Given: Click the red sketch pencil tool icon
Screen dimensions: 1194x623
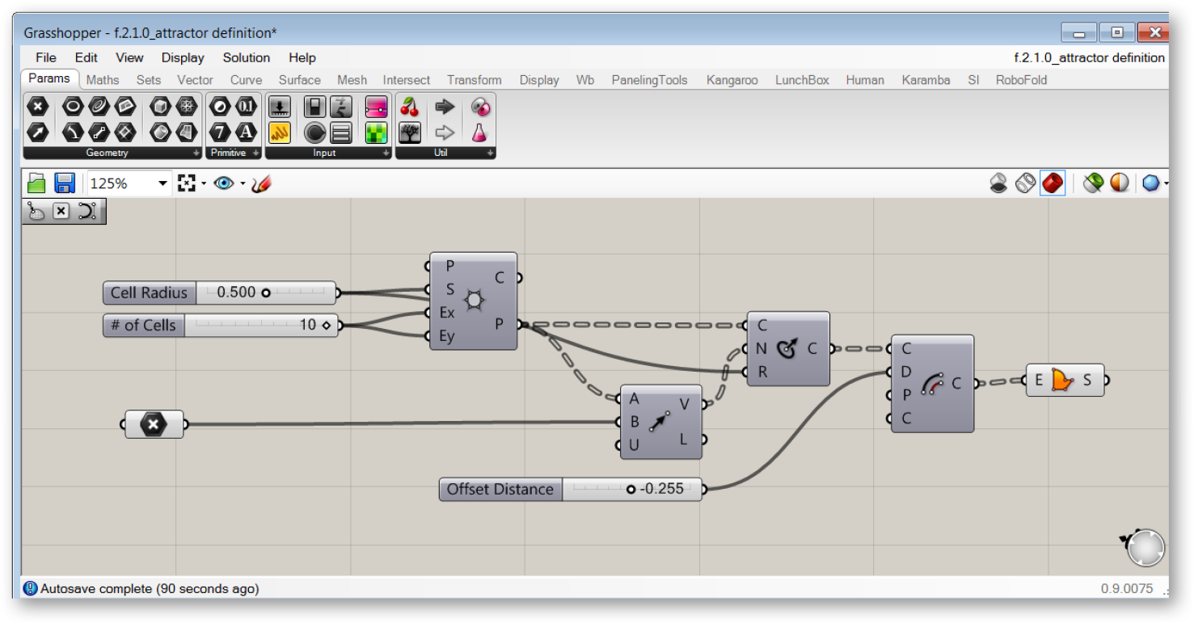Looking at the screenshot, I should tap(261, 183).
